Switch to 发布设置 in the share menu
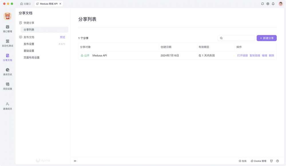This screenshot has height=166, width=286. click(x=29, y=44)
